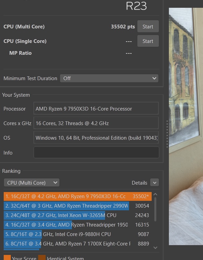
Task: Click the Your Score orange legend swatch
Action: coord(7,258)
